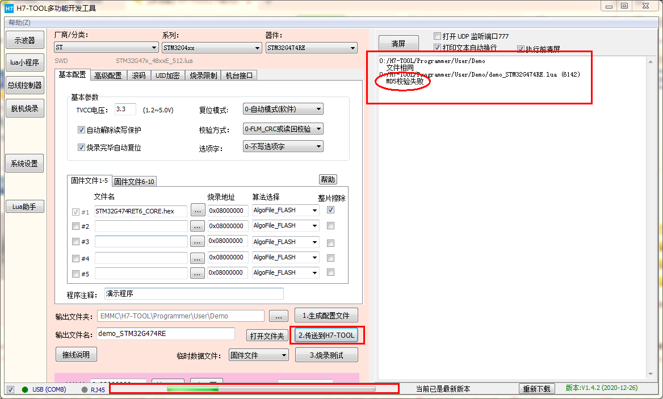Open 器件 dropdown showing STM32G474RE
663x399 pixels.
pyautogui.click(x=311, y=48)
